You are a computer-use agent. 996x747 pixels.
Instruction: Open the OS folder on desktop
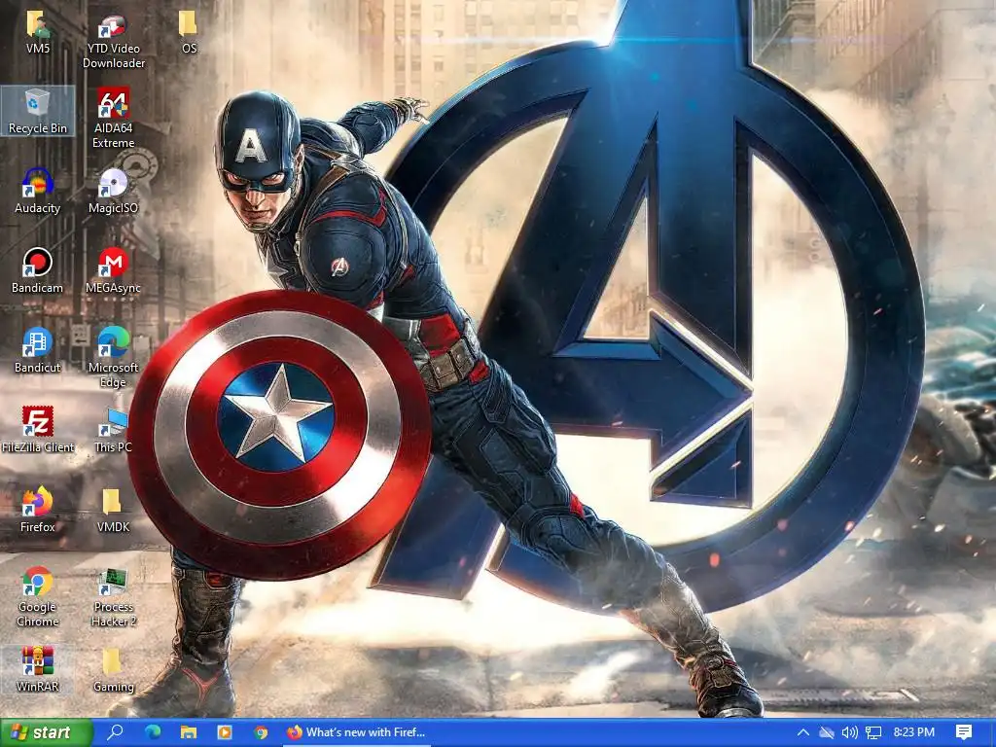[x=188, y=32]
